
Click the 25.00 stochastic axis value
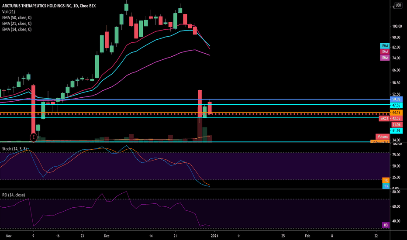(396, 177)
